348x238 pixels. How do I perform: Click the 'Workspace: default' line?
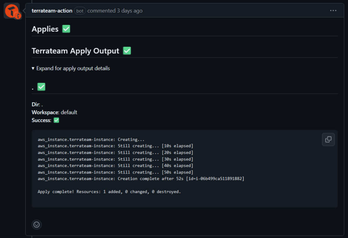[x=54, y=112]
